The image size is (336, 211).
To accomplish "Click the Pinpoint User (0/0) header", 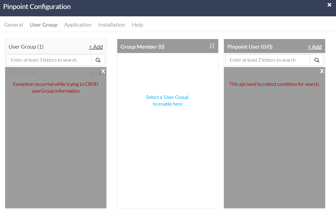I will [x=250, y=47].
